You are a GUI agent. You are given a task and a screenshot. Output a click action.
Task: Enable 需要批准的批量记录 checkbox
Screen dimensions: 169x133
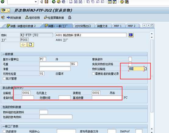pyautogui.click(x=93, y=74)
